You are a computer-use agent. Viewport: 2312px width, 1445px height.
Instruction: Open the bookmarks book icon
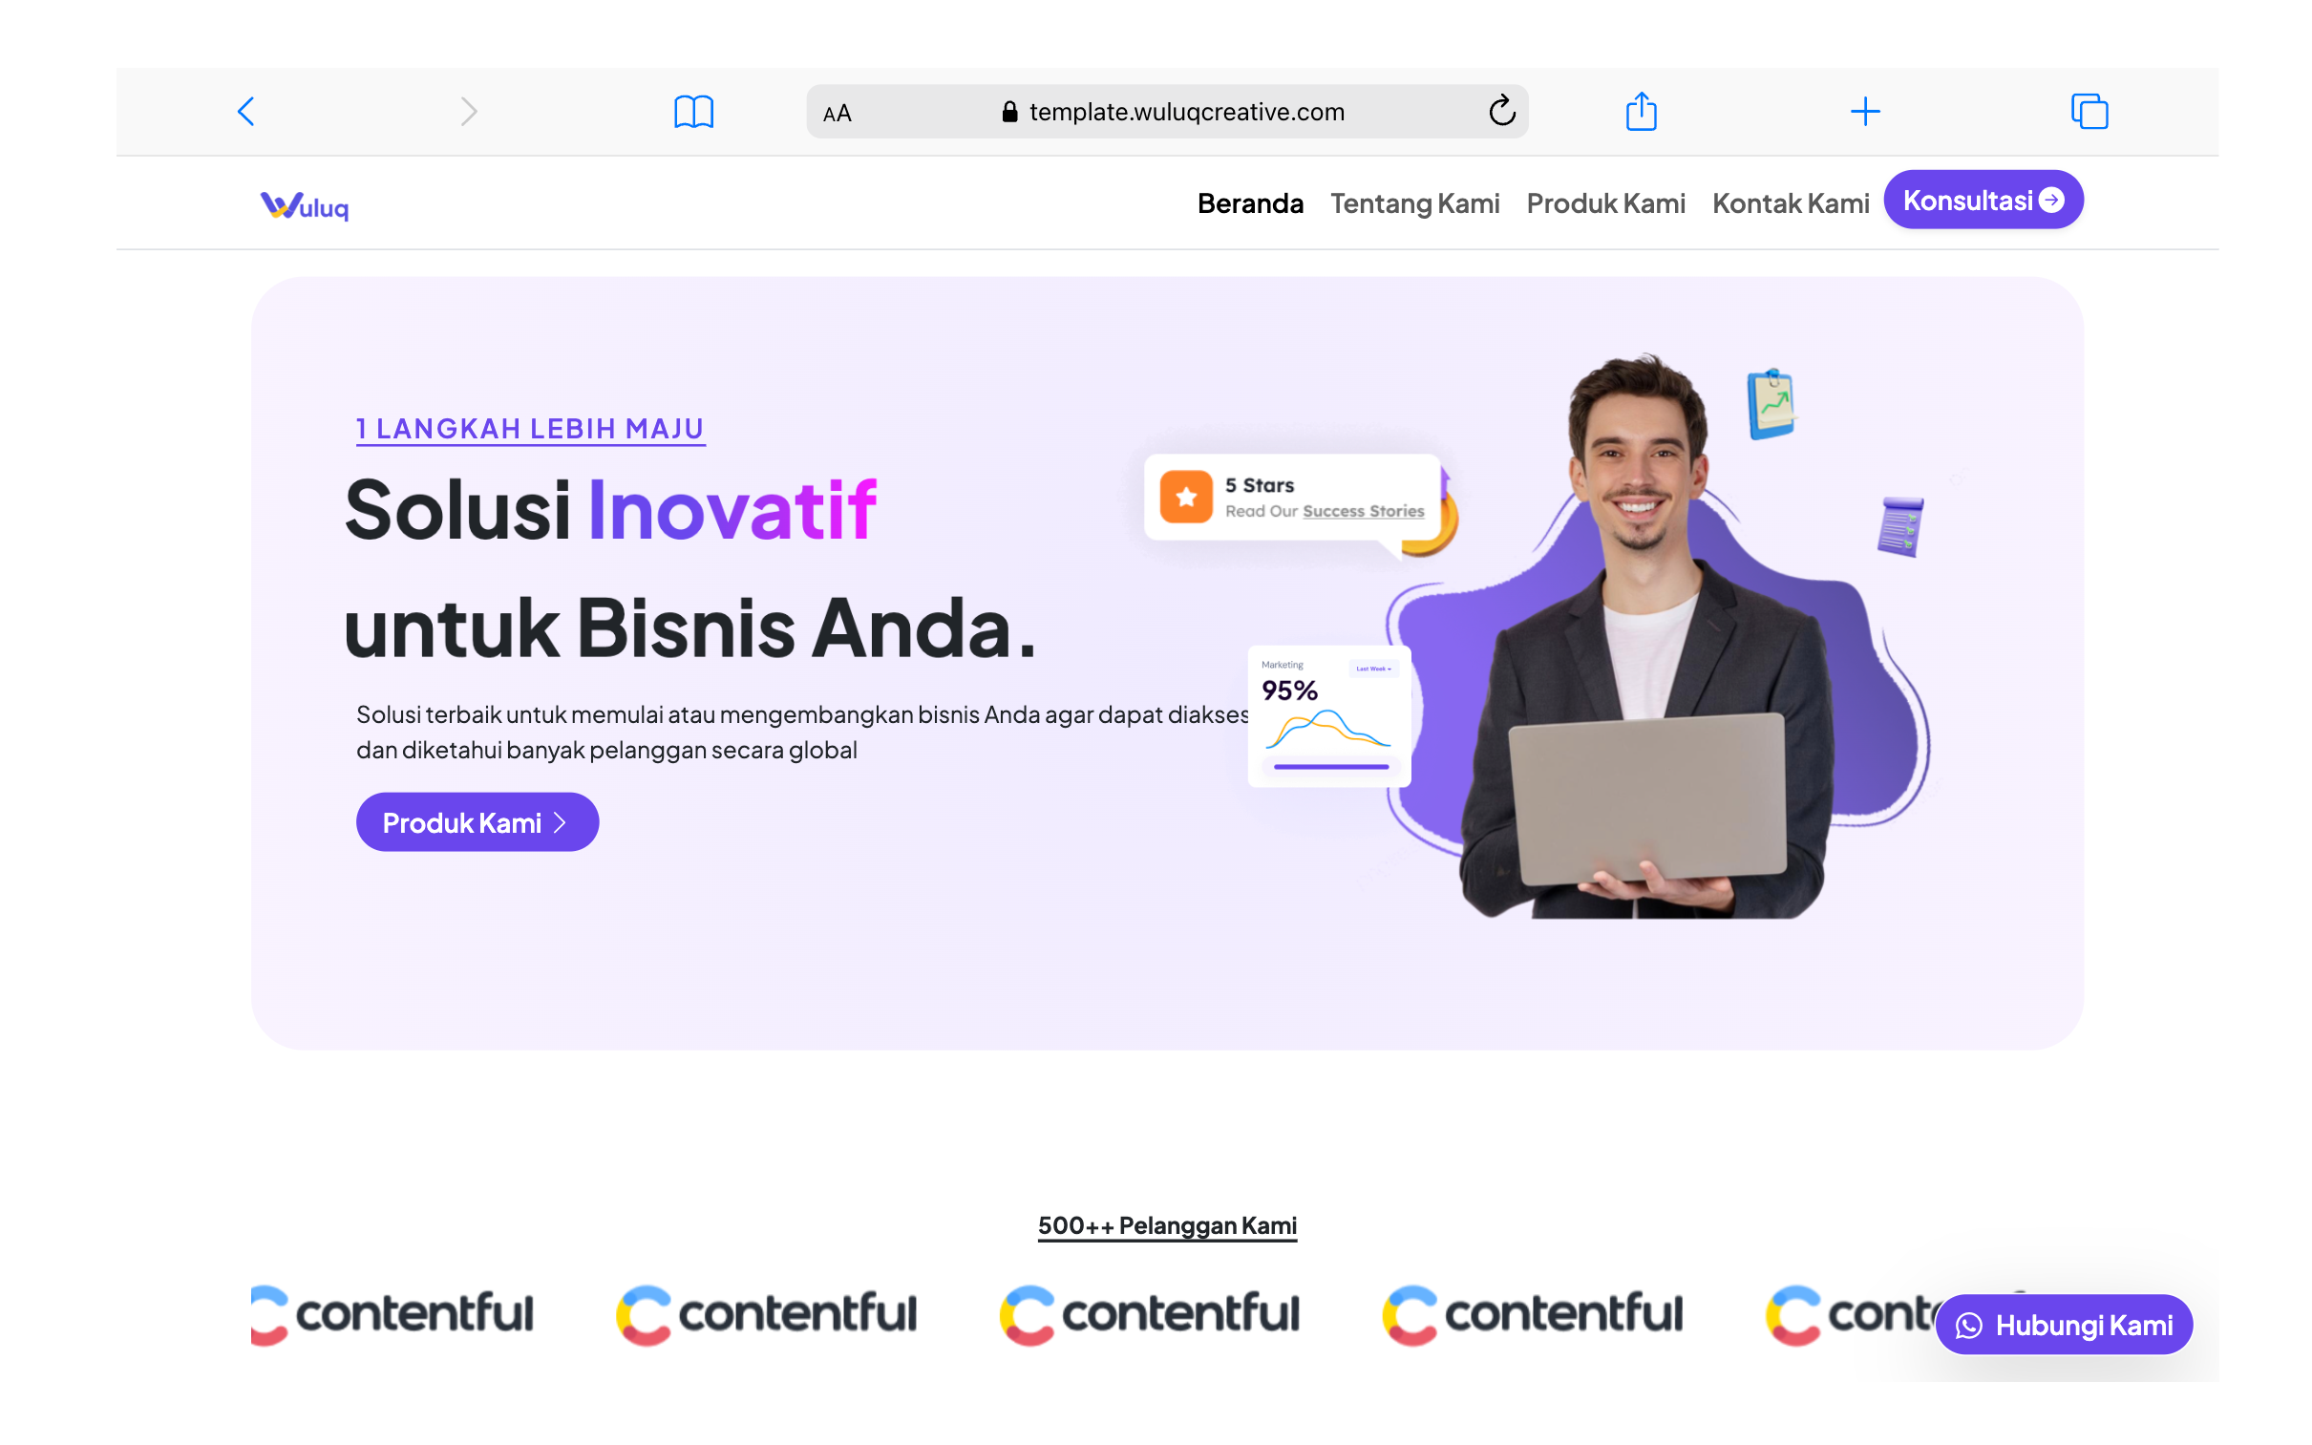pyautogui.click(x=693, y=112)
